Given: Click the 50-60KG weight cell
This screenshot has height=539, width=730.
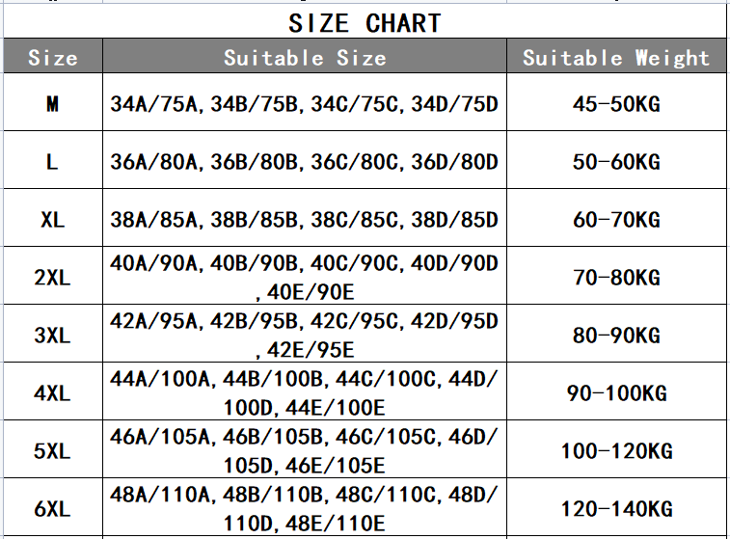Looking at the screenshot, I should (x=616, y=162).
